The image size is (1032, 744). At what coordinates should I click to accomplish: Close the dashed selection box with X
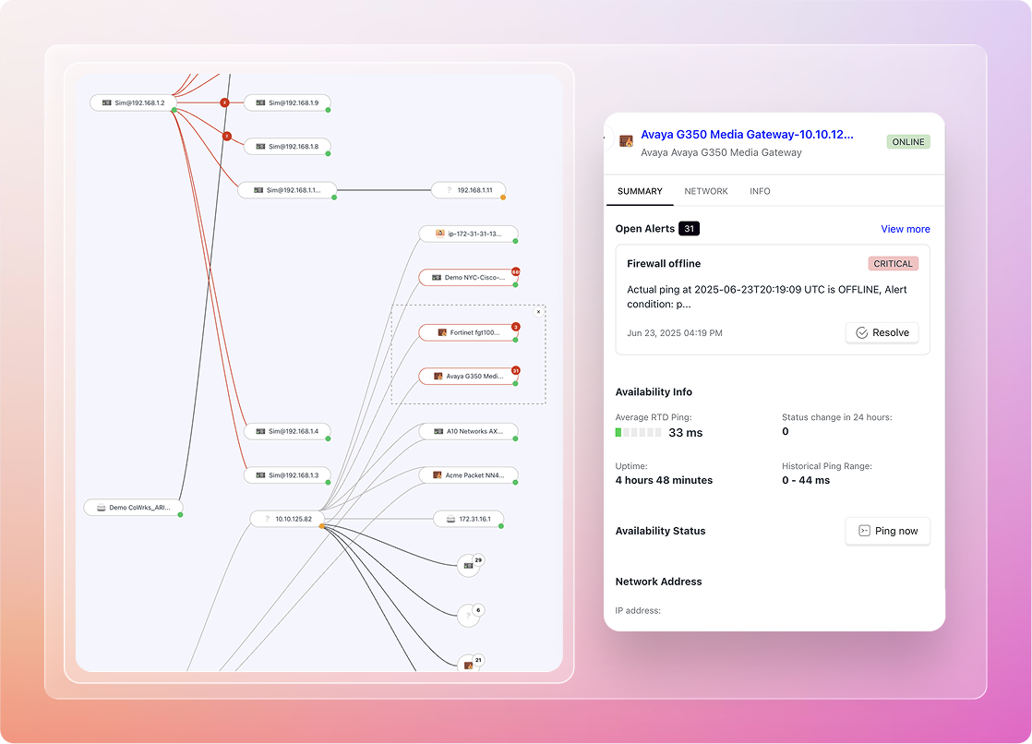539,312
